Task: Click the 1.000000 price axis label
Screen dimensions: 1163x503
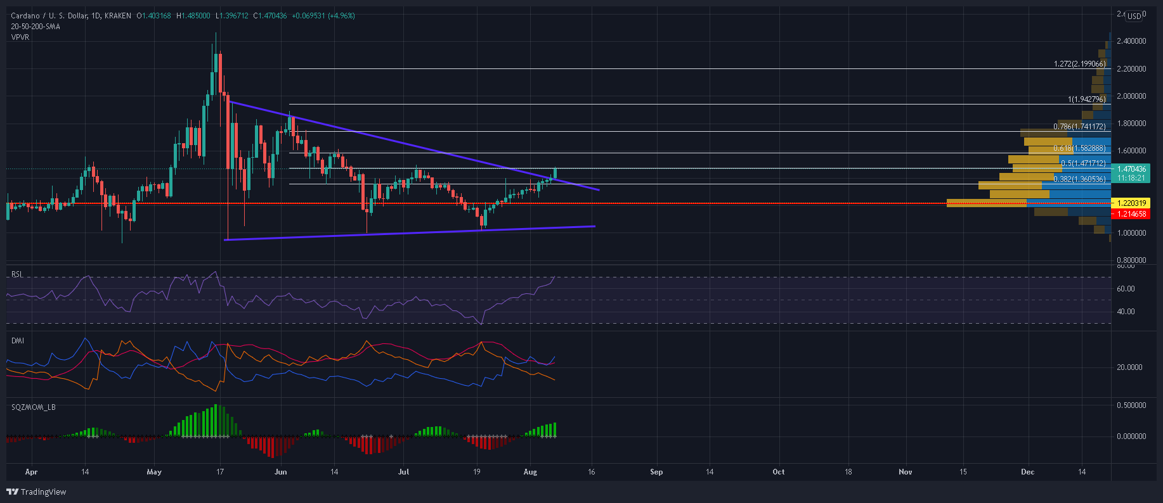Action: [1131, 233]
